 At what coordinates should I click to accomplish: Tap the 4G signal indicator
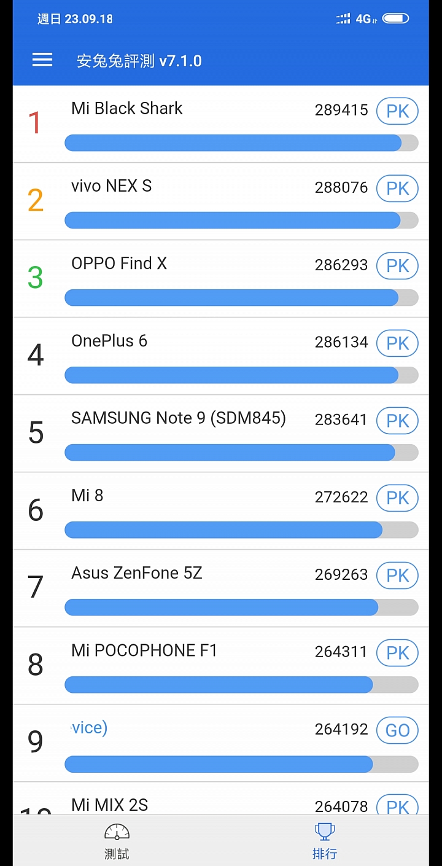pos(366,19)
